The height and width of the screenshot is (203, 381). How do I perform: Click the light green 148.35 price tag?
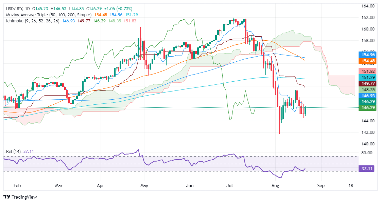click(368, 89)
